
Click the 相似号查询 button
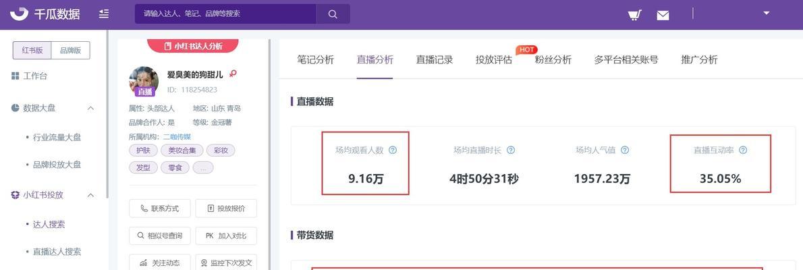(x=160, y=236)
